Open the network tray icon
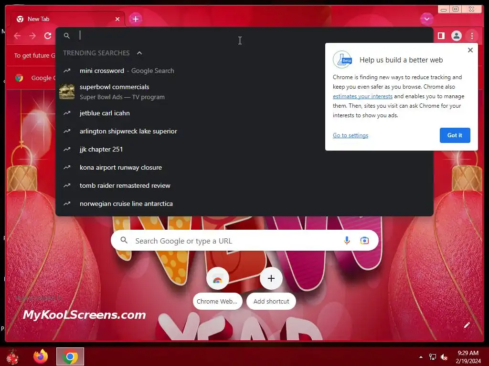489x366 pixels. pos(433,357)
